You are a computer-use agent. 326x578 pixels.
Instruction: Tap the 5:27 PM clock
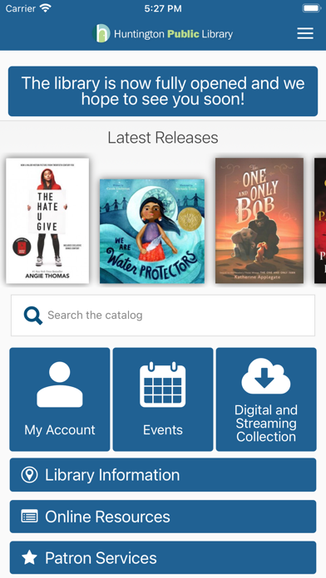pyautogui.click(x=163, y=8)
